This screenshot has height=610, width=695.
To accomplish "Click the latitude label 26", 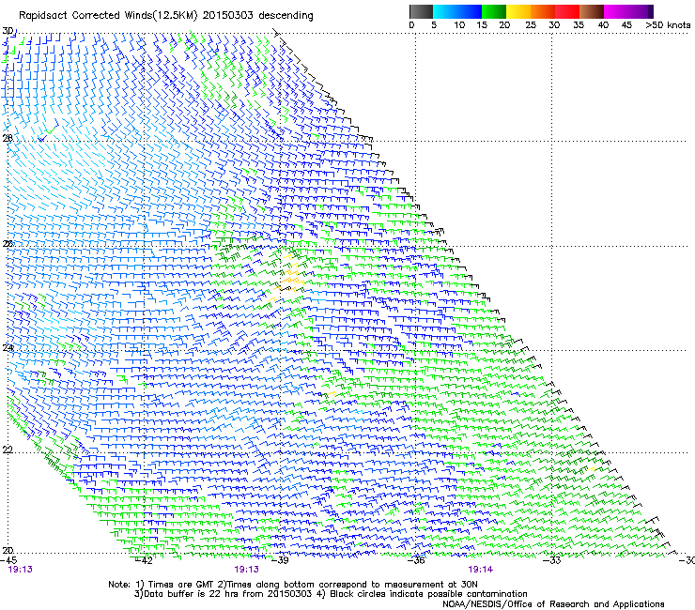I will (x=8, y=244).
